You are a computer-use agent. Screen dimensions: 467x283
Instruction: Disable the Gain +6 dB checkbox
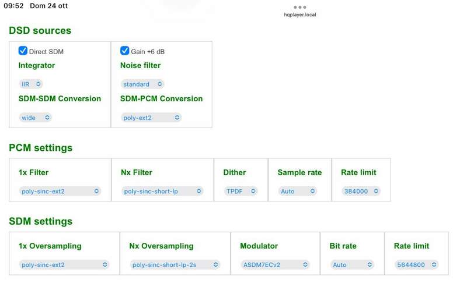click(124, 51)
